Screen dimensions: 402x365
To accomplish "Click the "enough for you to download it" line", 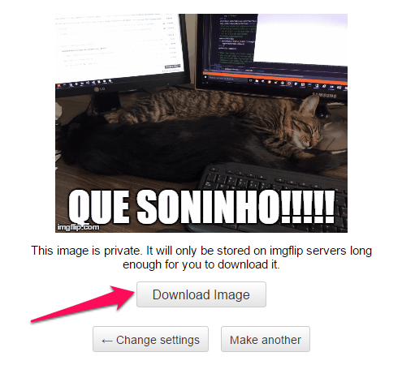I will coord(201,264).
